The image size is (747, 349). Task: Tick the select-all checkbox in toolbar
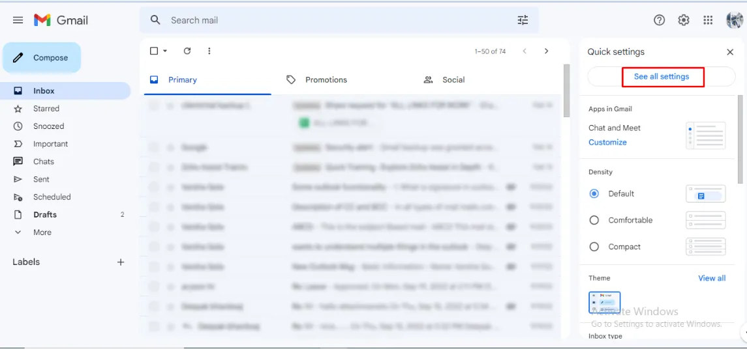(x=154, y=51)
